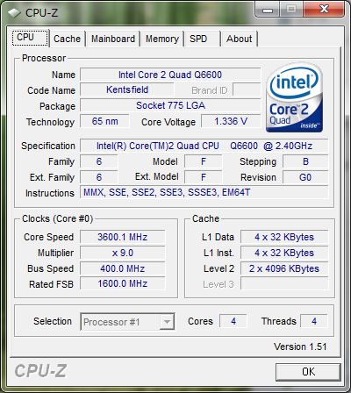Open the SPD tab
Screen dimensions: 351x393
202,39
